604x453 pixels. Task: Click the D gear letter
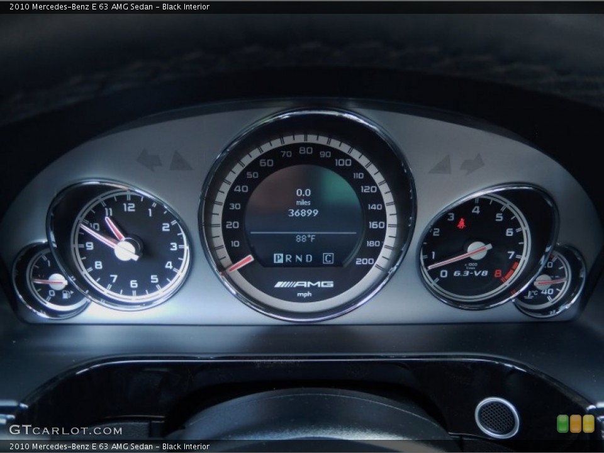(309, 258)
